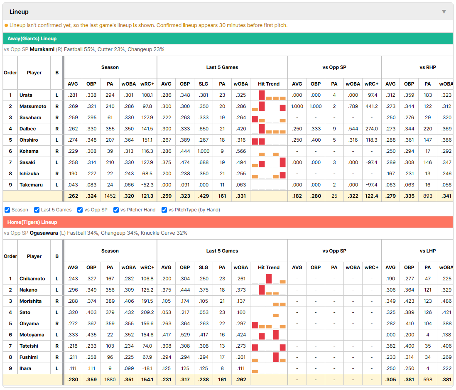Click Motoyama's hit trend bars

click(269, 335)
